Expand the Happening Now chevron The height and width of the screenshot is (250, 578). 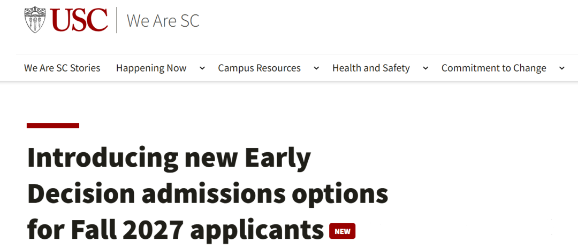pyautogui.click(x=202, y=68)
